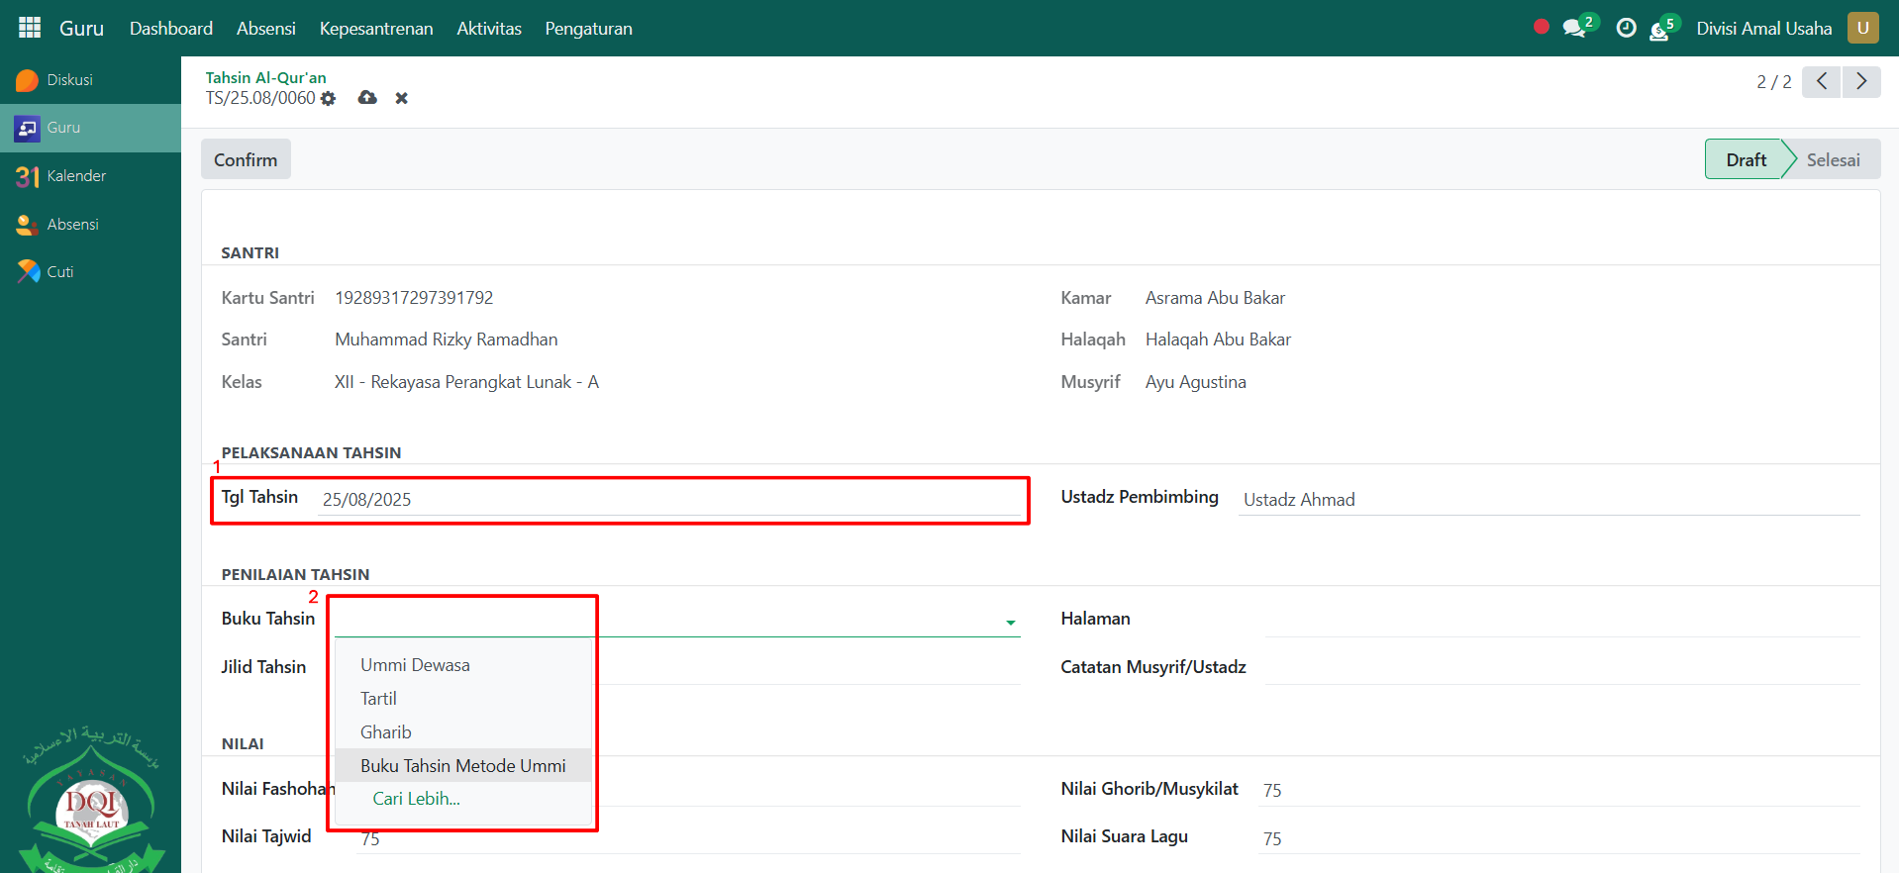Viewport: 1899px width, 873px height.
Task: Open Kalender in the sidebar
Action: click(76, 176)
